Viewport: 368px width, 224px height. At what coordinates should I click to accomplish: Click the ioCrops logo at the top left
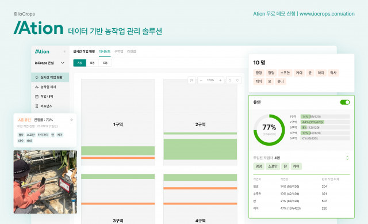(x=24, y=14)
